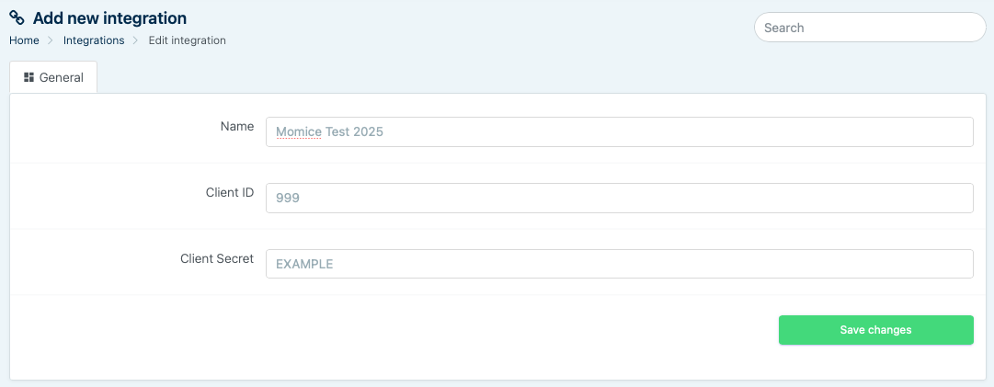
Task: Focus the Client ID input field
Action: click(618, 198)
